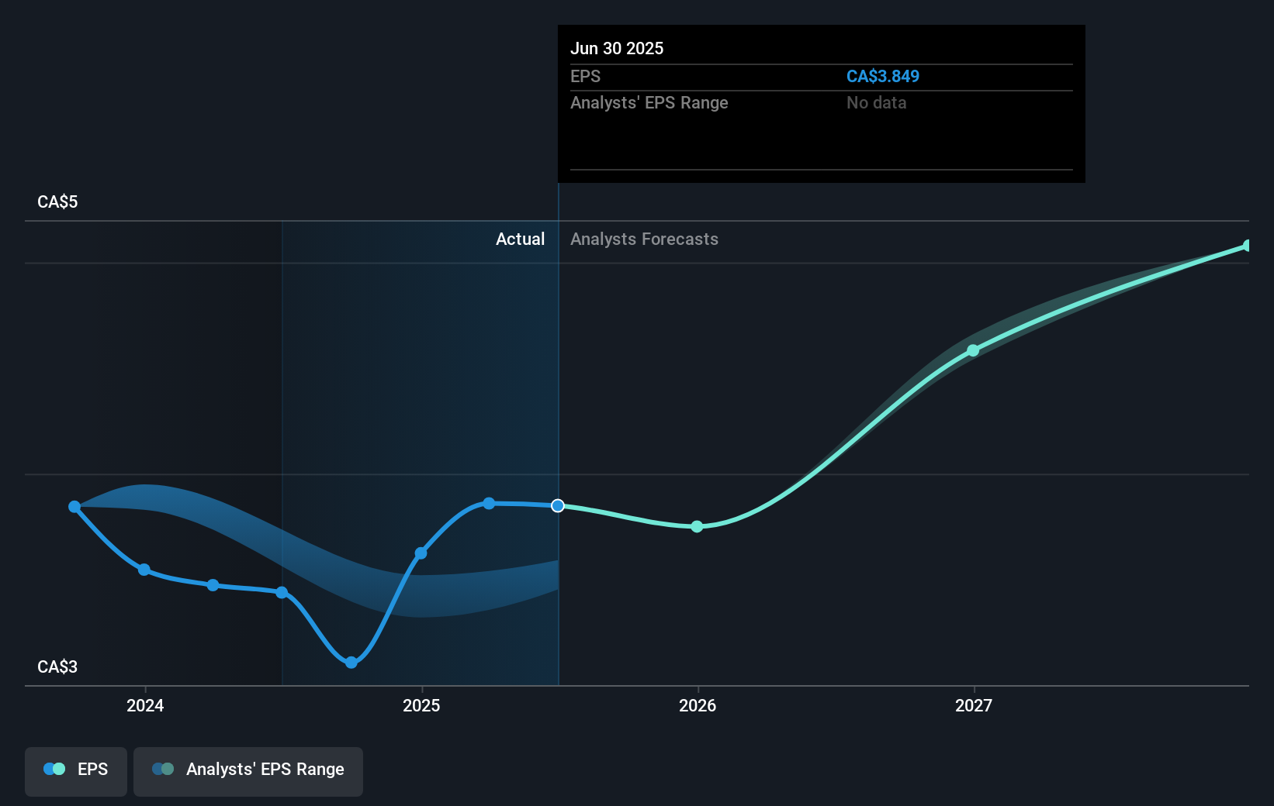Click the 2026 x-axis label

click(x=698, y=705)
